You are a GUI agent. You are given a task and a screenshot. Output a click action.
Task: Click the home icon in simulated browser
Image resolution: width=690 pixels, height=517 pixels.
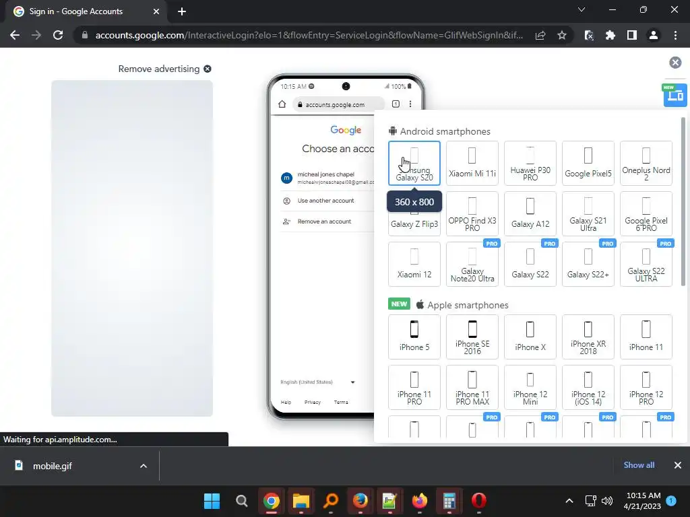coord(282,104)
